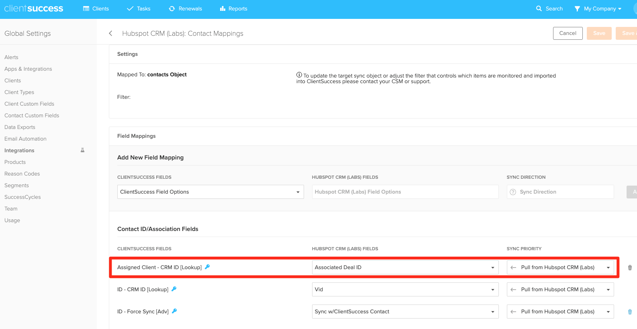Open Contact Custom Fields in sidebar
Image resolution: width=637 pixels, height=329 pixels.
[32, 115]
